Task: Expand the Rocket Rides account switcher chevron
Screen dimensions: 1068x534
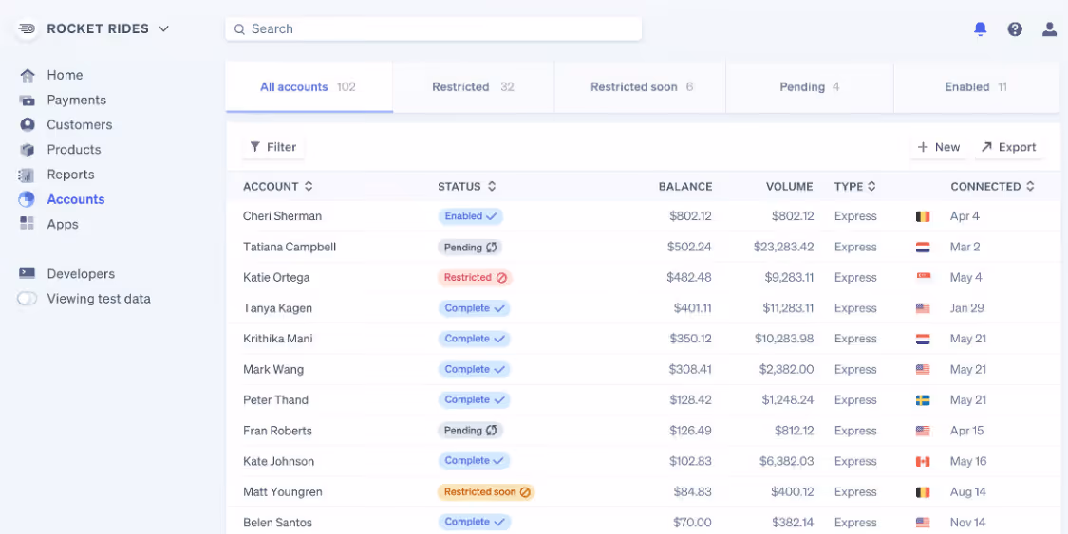Action: click(163, 28)
